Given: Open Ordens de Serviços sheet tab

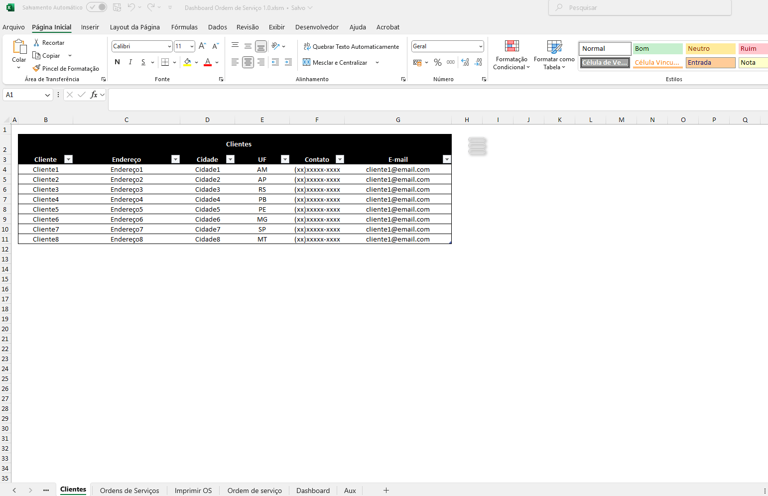Looking at the screenshot, I should pos(129,491).
